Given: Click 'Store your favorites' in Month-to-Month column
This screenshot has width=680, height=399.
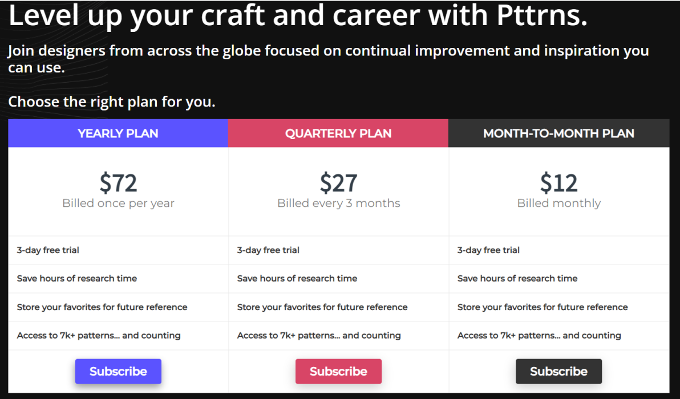Looking at the screenshot, I should (x=542, y=307).
